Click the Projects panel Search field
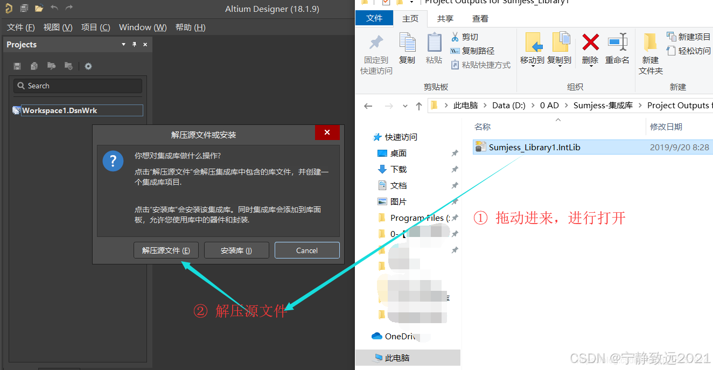 tap(78, 86)
